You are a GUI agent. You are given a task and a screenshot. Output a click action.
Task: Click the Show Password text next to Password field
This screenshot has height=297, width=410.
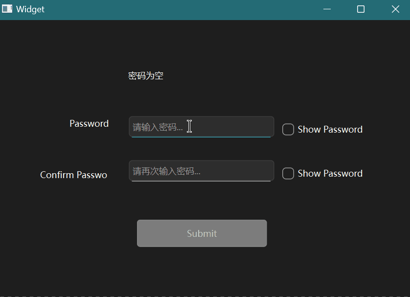click(x=330, y=130)
